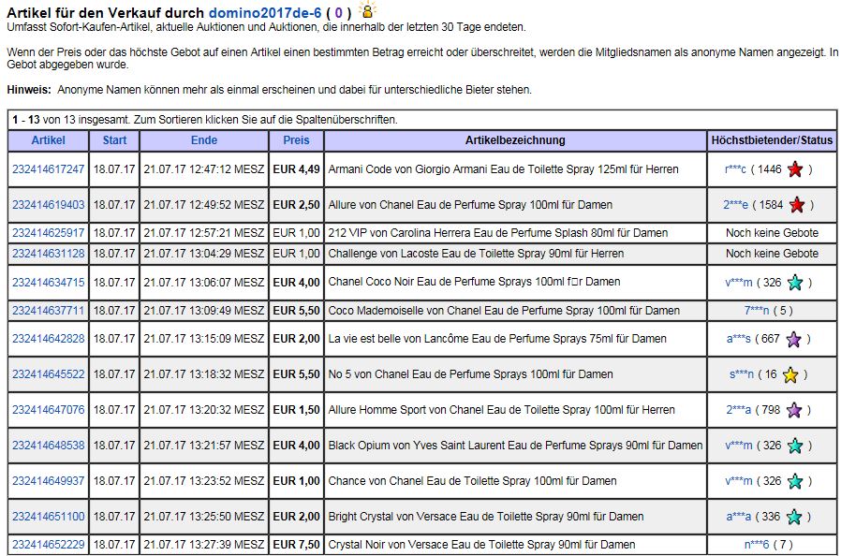Open item 232414625917

(x=49, y=233)
